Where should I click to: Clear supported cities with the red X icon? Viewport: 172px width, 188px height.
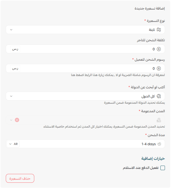pyautogui.click(x=17, y=120)
